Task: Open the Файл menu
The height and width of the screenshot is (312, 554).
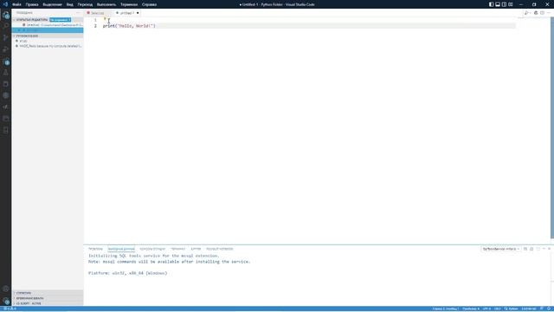Action: (16, 4)
